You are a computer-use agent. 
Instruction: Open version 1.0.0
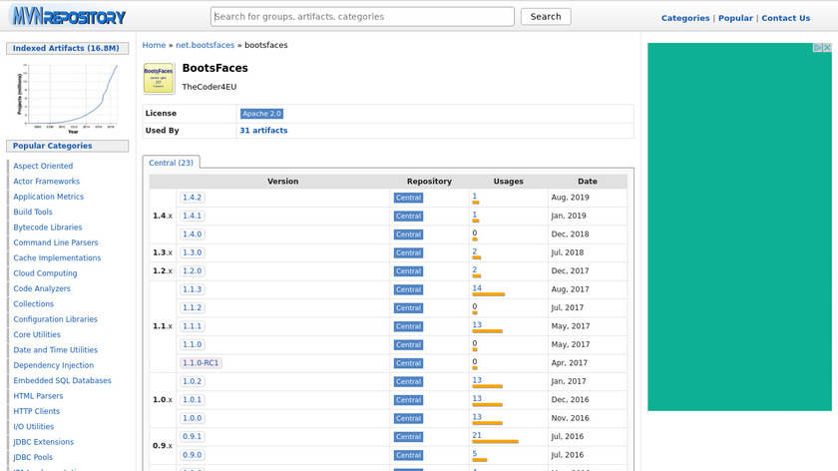click(192, 418)
